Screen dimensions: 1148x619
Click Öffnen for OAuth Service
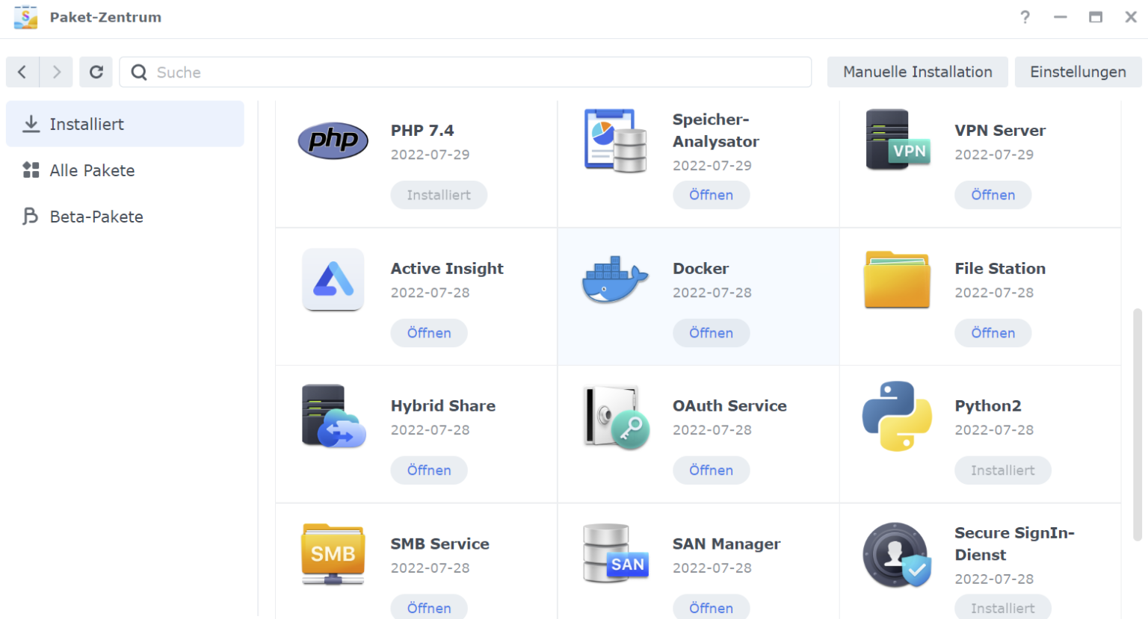tap(711, 470)
